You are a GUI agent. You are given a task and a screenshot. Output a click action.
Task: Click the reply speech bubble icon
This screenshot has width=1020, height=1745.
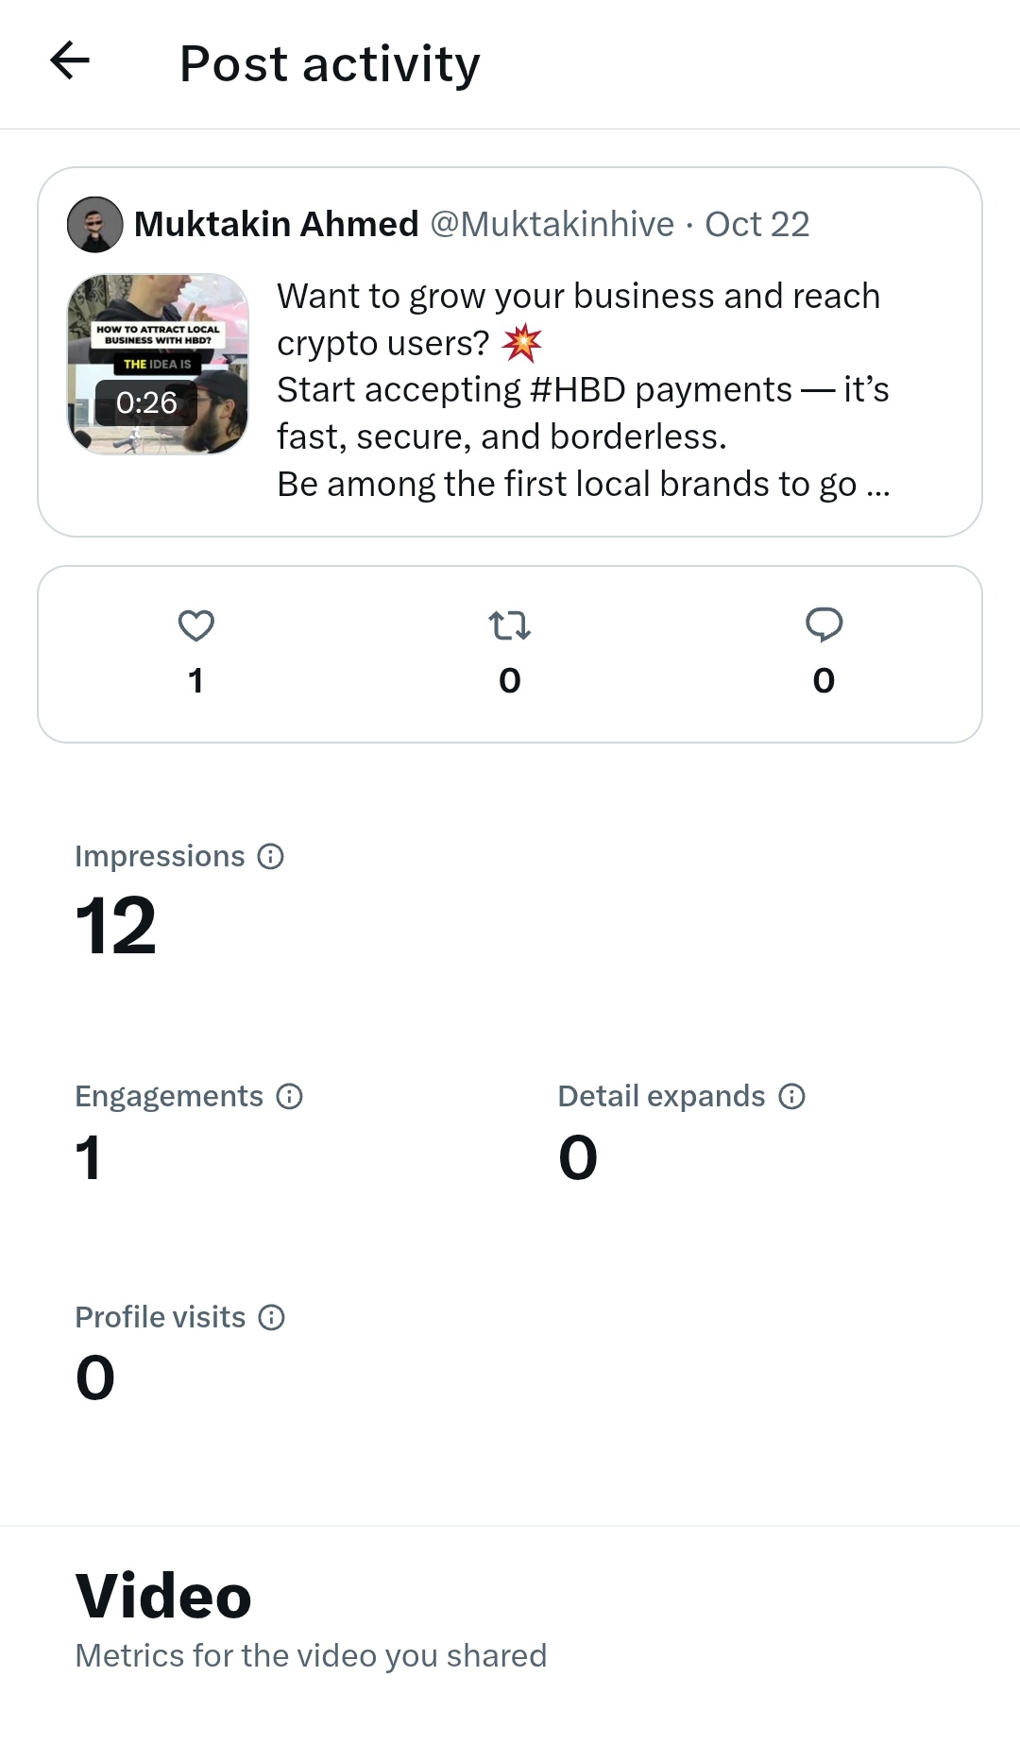tap(824, 624)
